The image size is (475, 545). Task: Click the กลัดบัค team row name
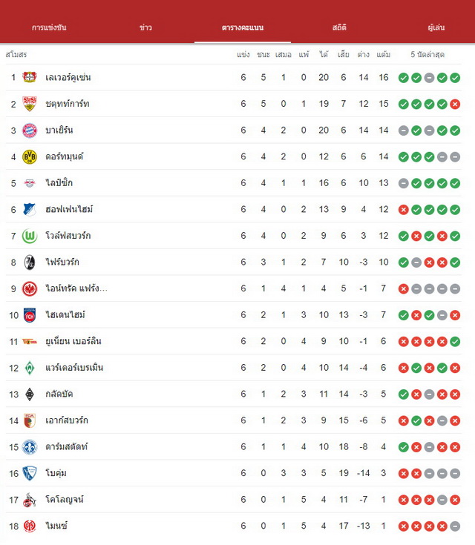pyautogui.click(x=59, y=394)
